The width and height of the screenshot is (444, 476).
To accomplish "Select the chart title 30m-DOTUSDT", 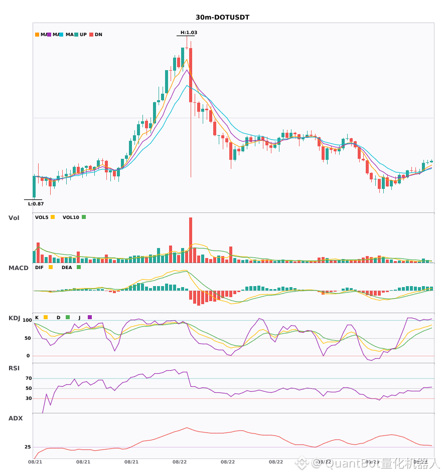I will 222,18.
